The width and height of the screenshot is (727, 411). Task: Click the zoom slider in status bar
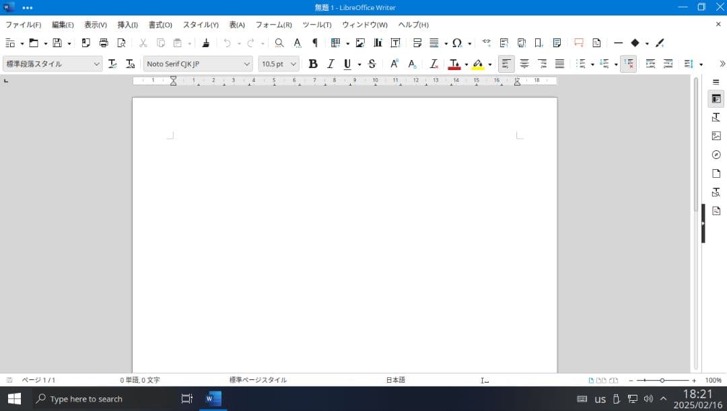point(662,381)
